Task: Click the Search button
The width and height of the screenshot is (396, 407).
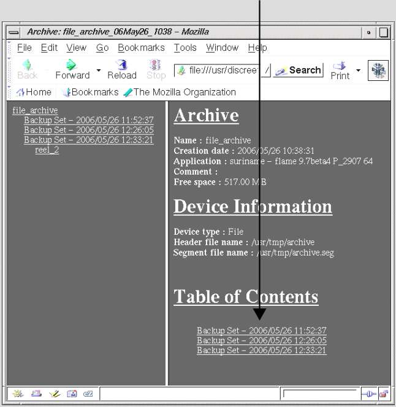Action: tap(299, 70)
